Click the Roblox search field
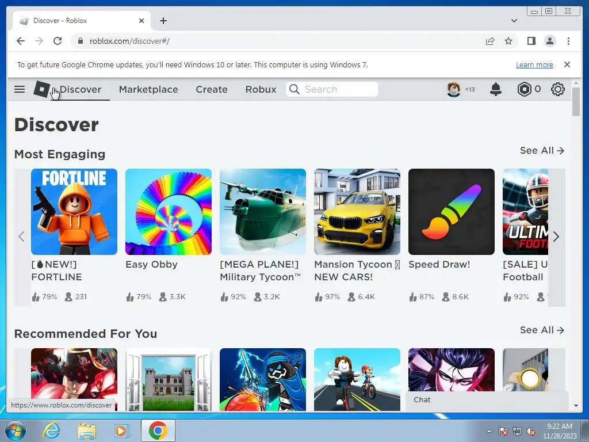The width and height of the screenshot is (589, 442). pyautogui.click(x=332, y=89)
